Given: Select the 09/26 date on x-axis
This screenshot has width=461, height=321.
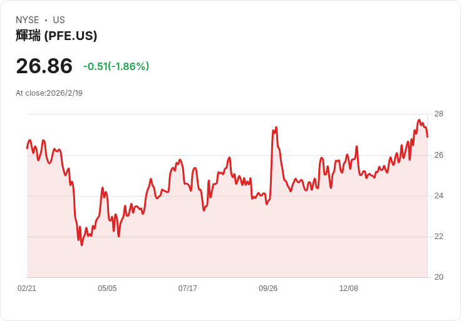Looking at the screenshot, I should [268, 288].
